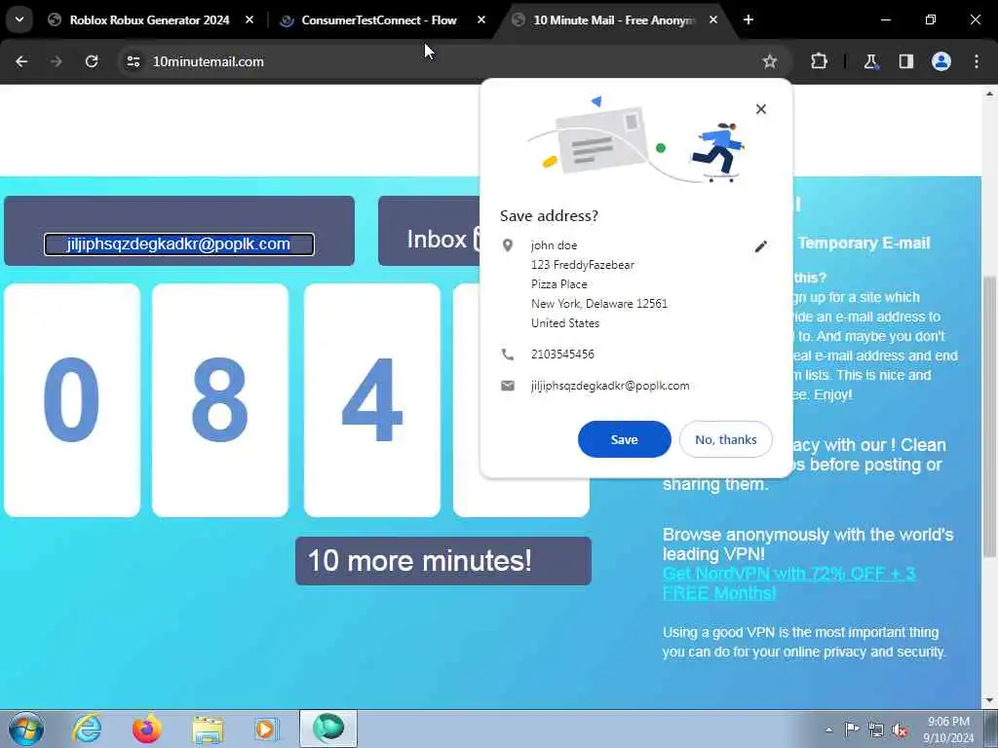Click the forward navigation arrow

(57, 61)
